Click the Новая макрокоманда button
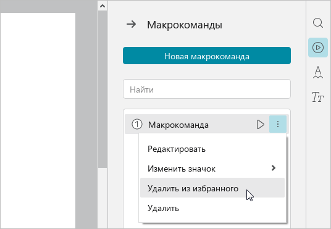The image size is (331, 229). tap(207, 56)
